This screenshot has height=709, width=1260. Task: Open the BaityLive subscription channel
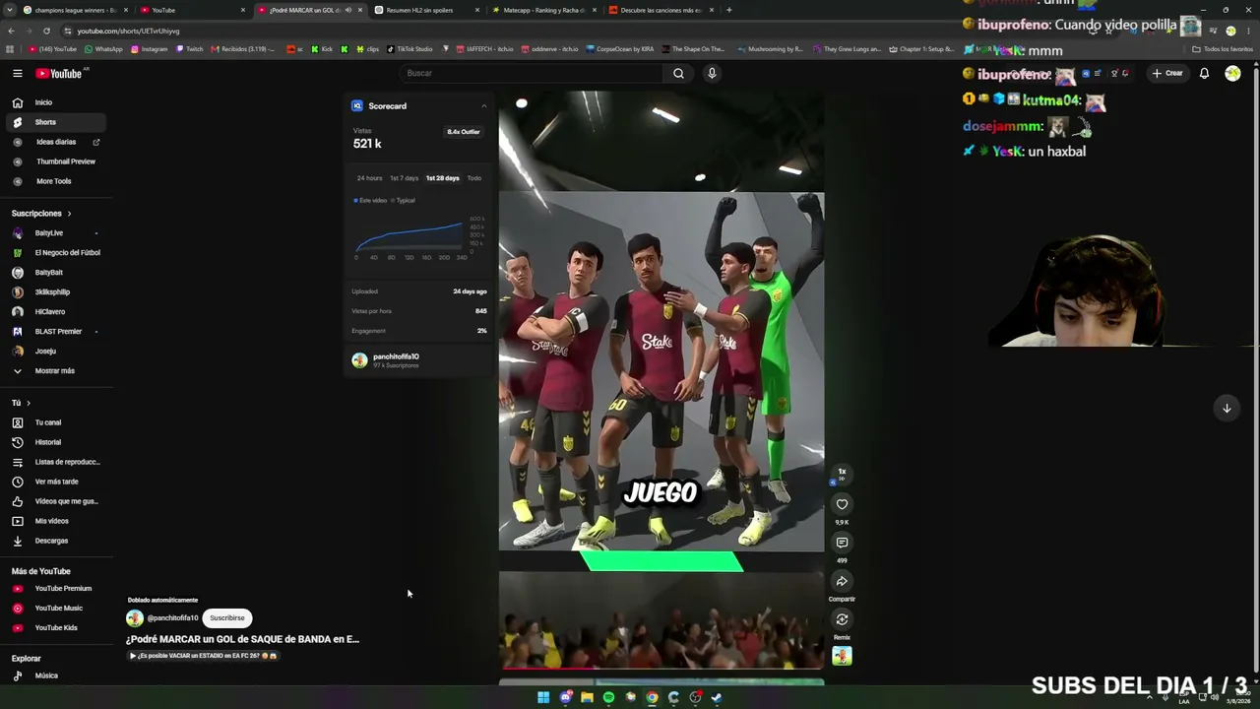(55, 233)
